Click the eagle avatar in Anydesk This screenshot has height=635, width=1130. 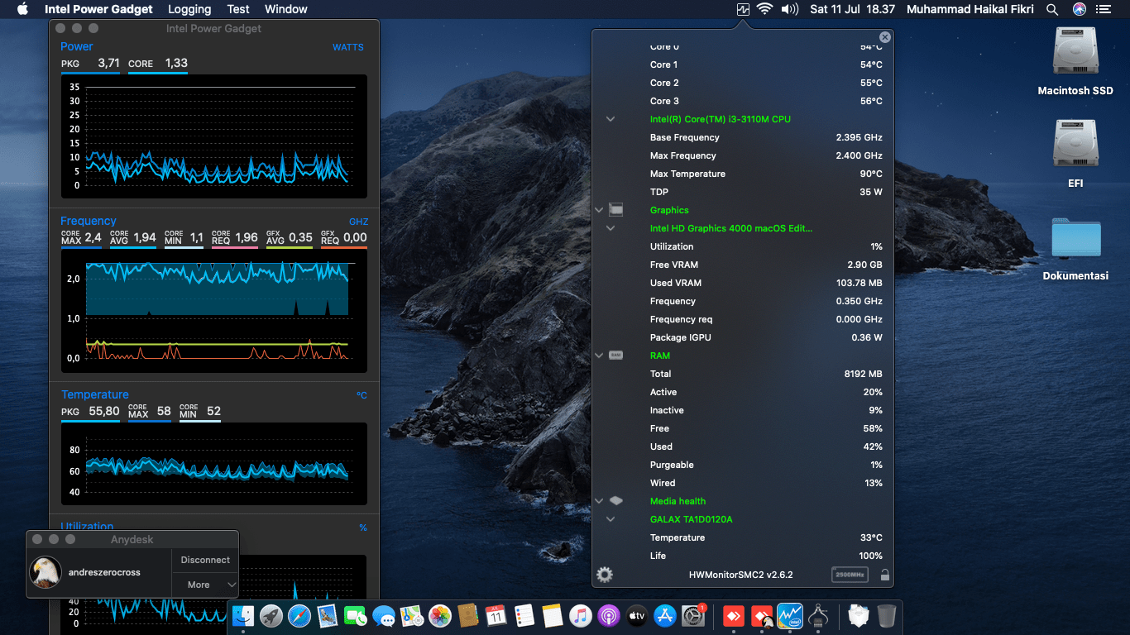(x=45, y=572)
